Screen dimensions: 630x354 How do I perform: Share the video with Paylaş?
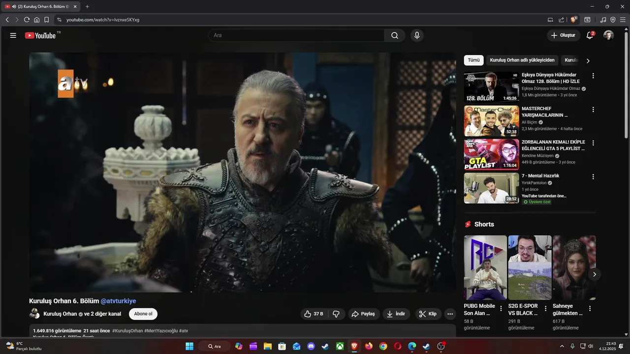pyautogui.click(x=363, y=314)
